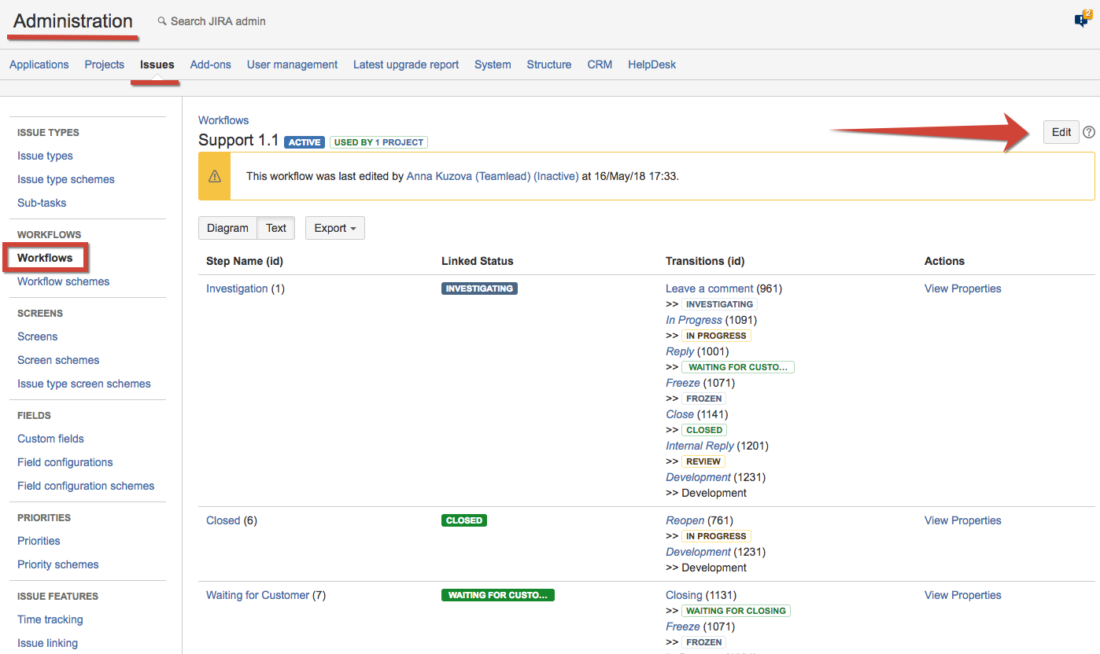Open Workflow schemes in sidebar

[64, 281]
